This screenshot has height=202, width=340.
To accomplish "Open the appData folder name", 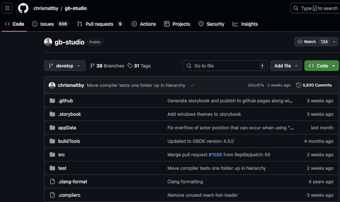I will (x=67, y=128).
